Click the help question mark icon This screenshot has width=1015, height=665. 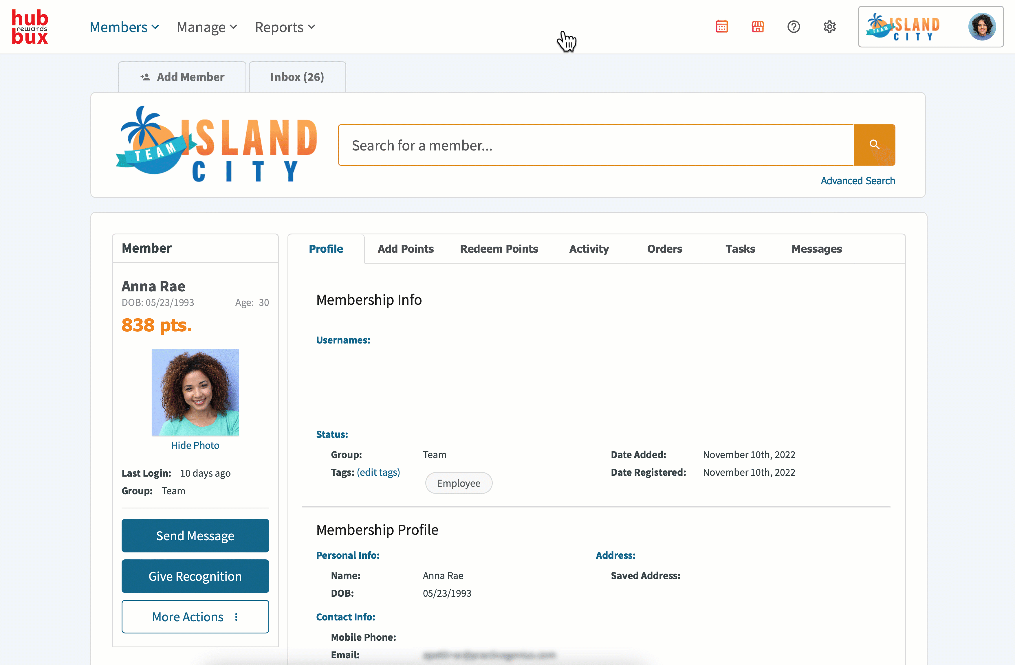793,27
